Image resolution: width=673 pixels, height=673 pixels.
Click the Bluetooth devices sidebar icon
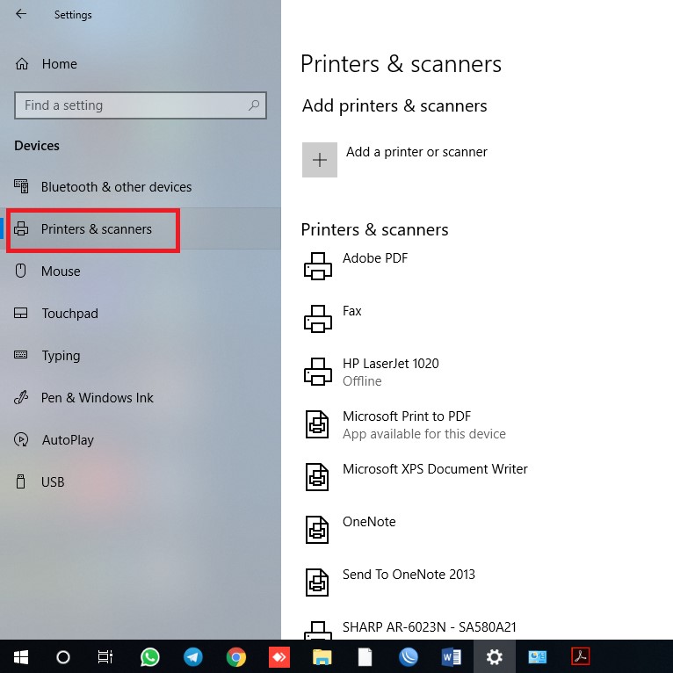click(21, 186)
